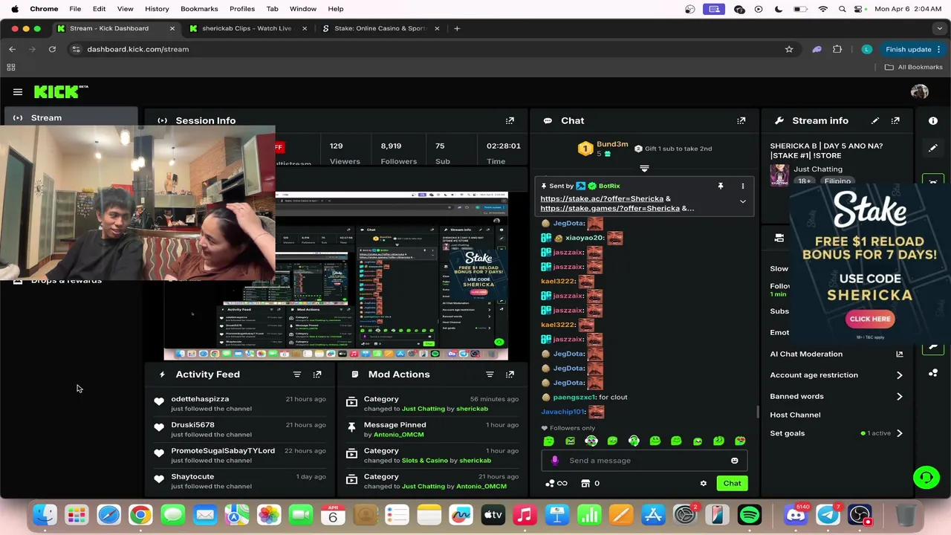Image resolution: width=951 pixels, height=535 pixels.
Task: Click the Filipino language tag
Action: click(x=837, y=181)
